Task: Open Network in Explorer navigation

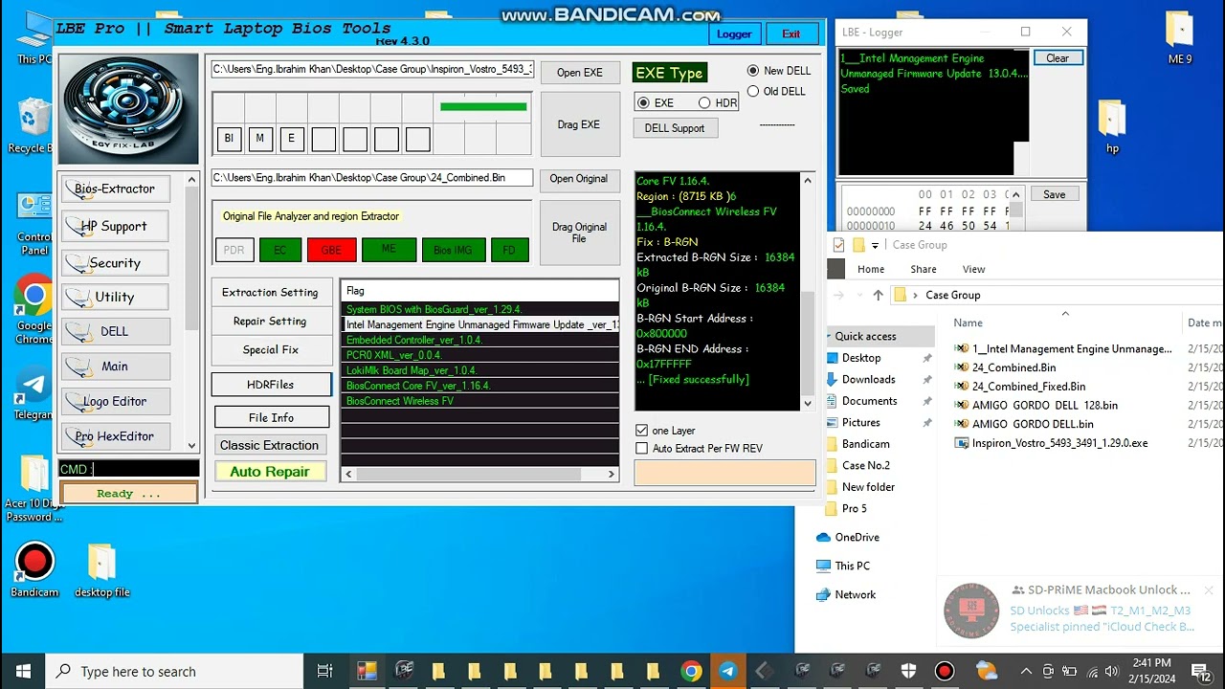Action: click(855, 594)
